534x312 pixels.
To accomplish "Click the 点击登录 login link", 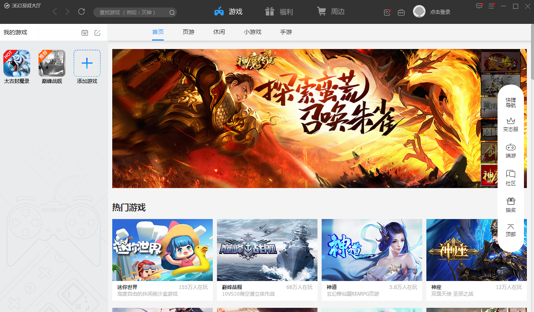I will pos(440,12).
